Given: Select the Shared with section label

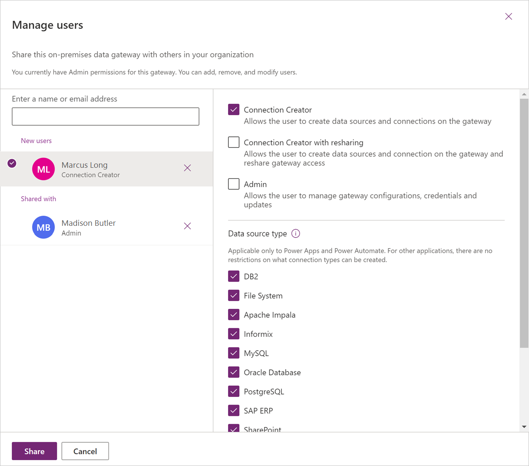Looking at the screenshot, I should coord(38,198).
